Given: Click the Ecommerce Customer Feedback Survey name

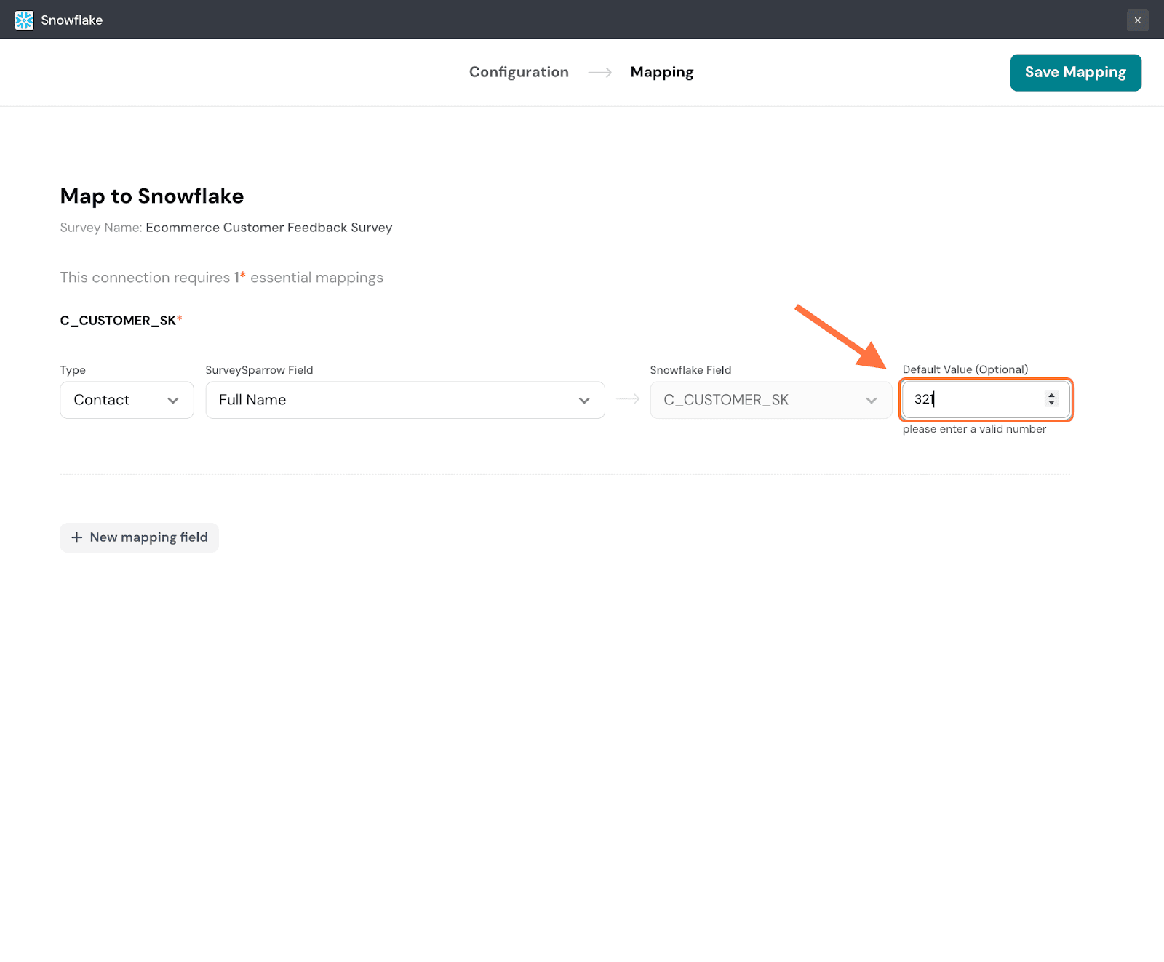Looking at the screenshot, I should pos(268,228).
